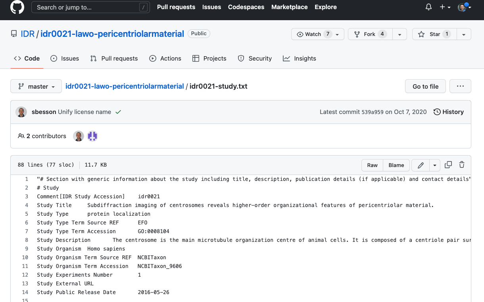Viewport: 484px width, 302px height.
Task: Open the three-dots more options button
Action: click(x=460, y=86)
